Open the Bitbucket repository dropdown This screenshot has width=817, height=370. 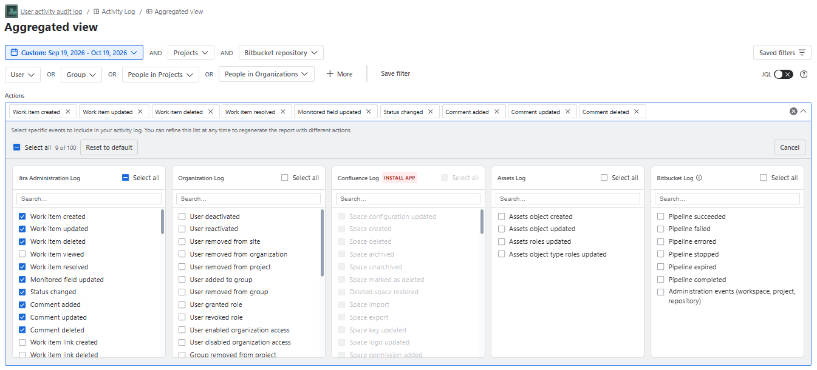(x=281, y=53)
